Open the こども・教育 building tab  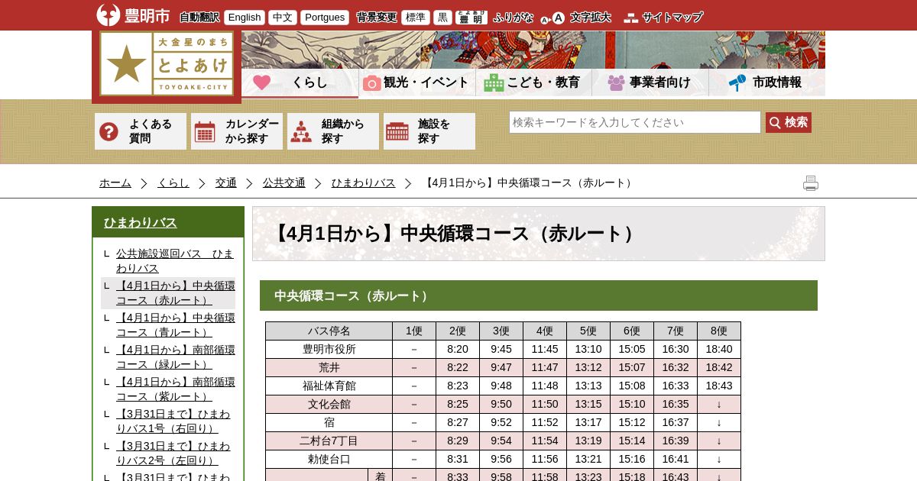coord(533,82)
